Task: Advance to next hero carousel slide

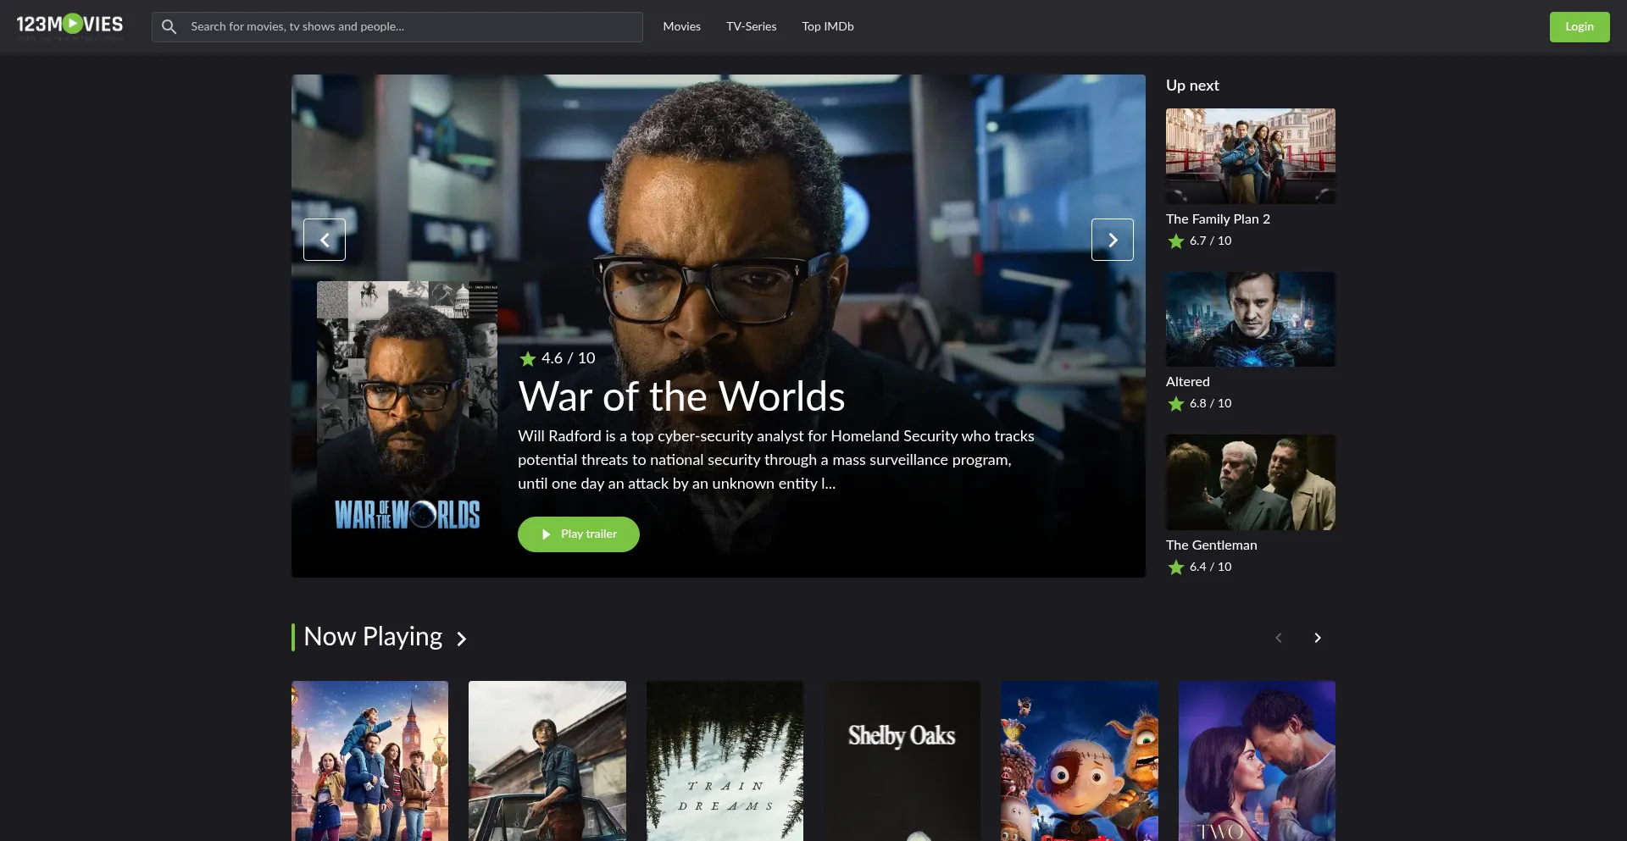Action: coord(1112,240)
